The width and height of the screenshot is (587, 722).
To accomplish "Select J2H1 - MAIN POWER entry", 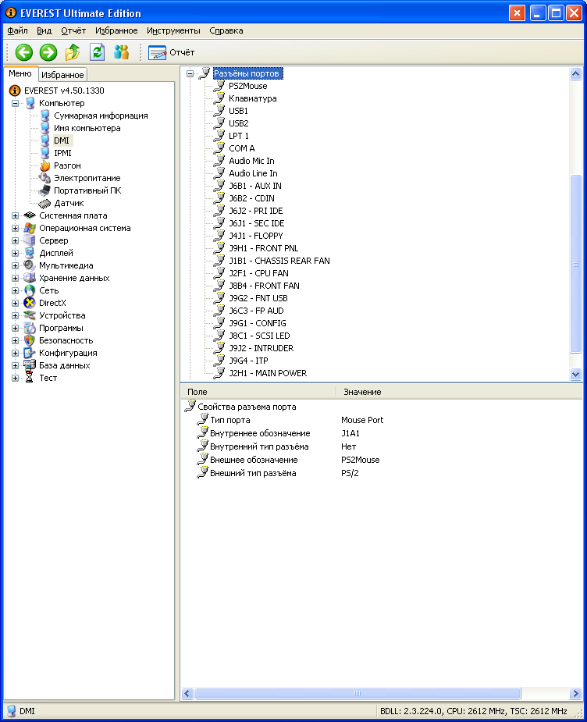I will [x=268, y=373].
